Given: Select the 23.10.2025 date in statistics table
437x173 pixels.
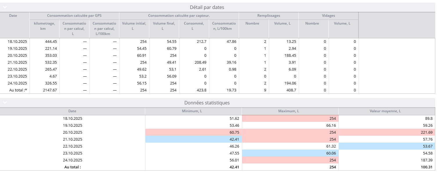Looking at the screenshot, I should click(x=73, y=153).
